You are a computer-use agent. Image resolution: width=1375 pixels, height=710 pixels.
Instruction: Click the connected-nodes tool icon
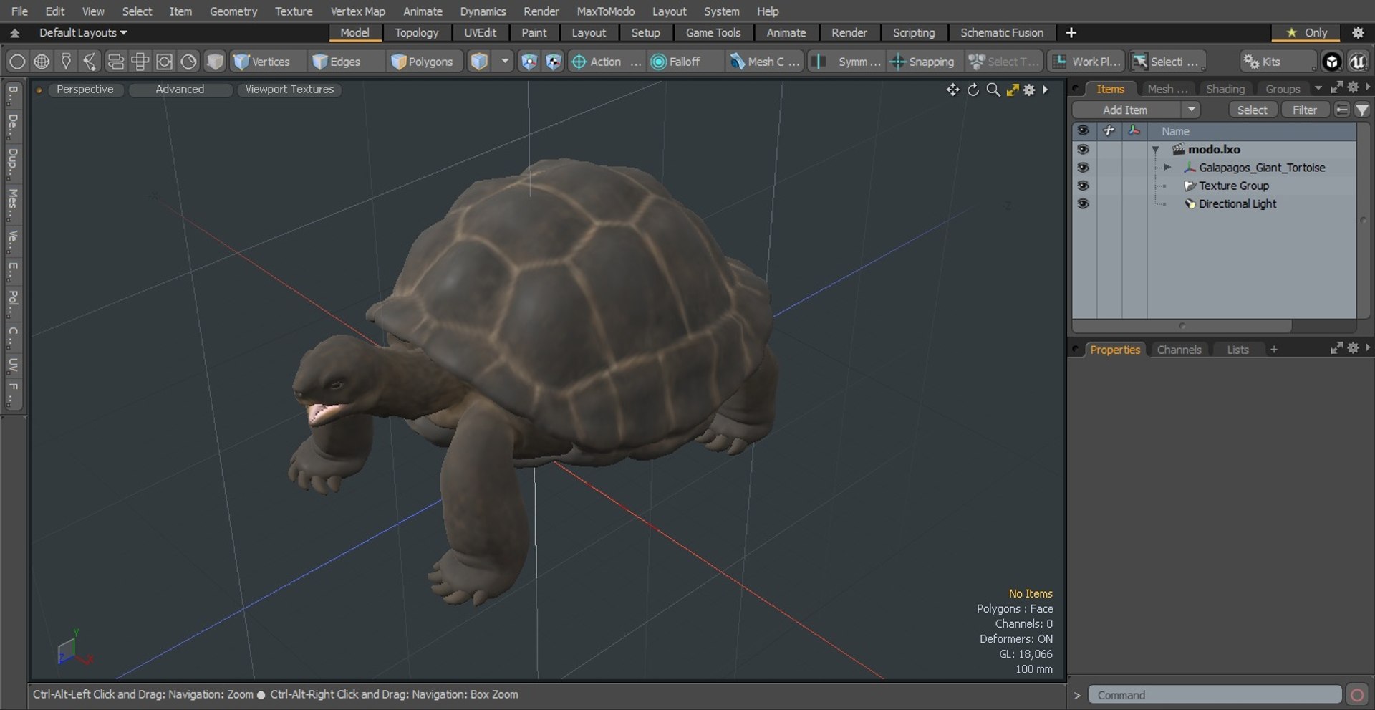pyautogui.click(x=90, y=62)
